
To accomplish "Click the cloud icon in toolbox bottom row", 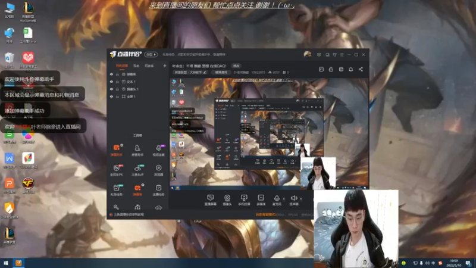I will 158,207.
